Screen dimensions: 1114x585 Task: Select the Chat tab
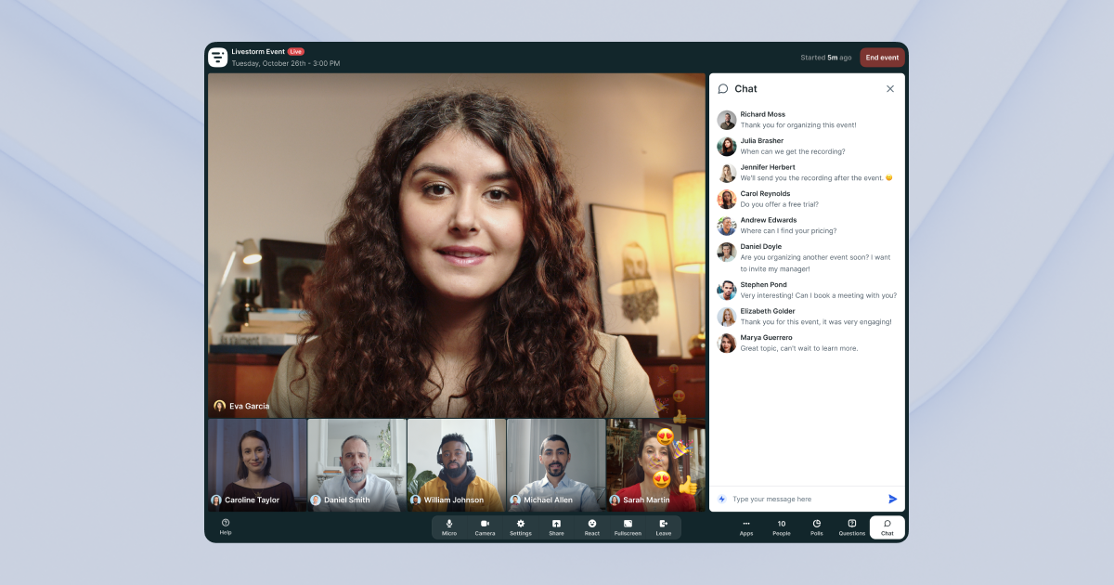coord(887,527)
